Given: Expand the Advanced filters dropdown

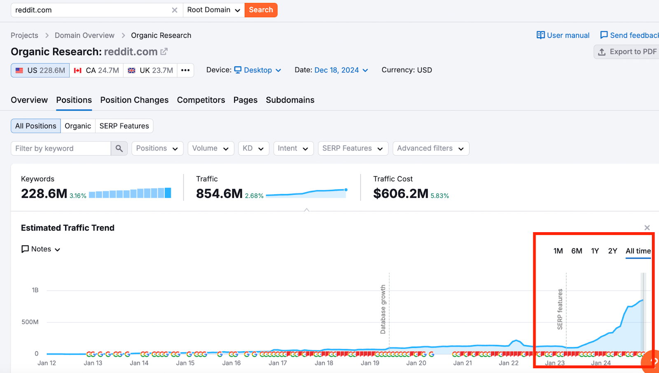Looking at the screenshot, I should pos(431,149).
